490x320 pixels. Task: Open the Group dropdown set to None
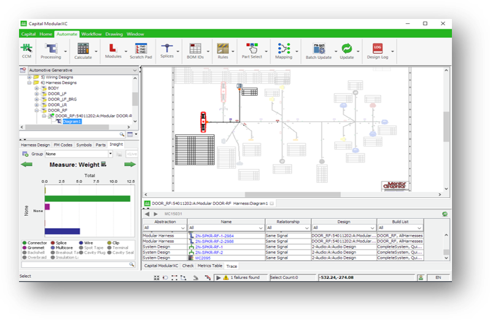point(79,154)
